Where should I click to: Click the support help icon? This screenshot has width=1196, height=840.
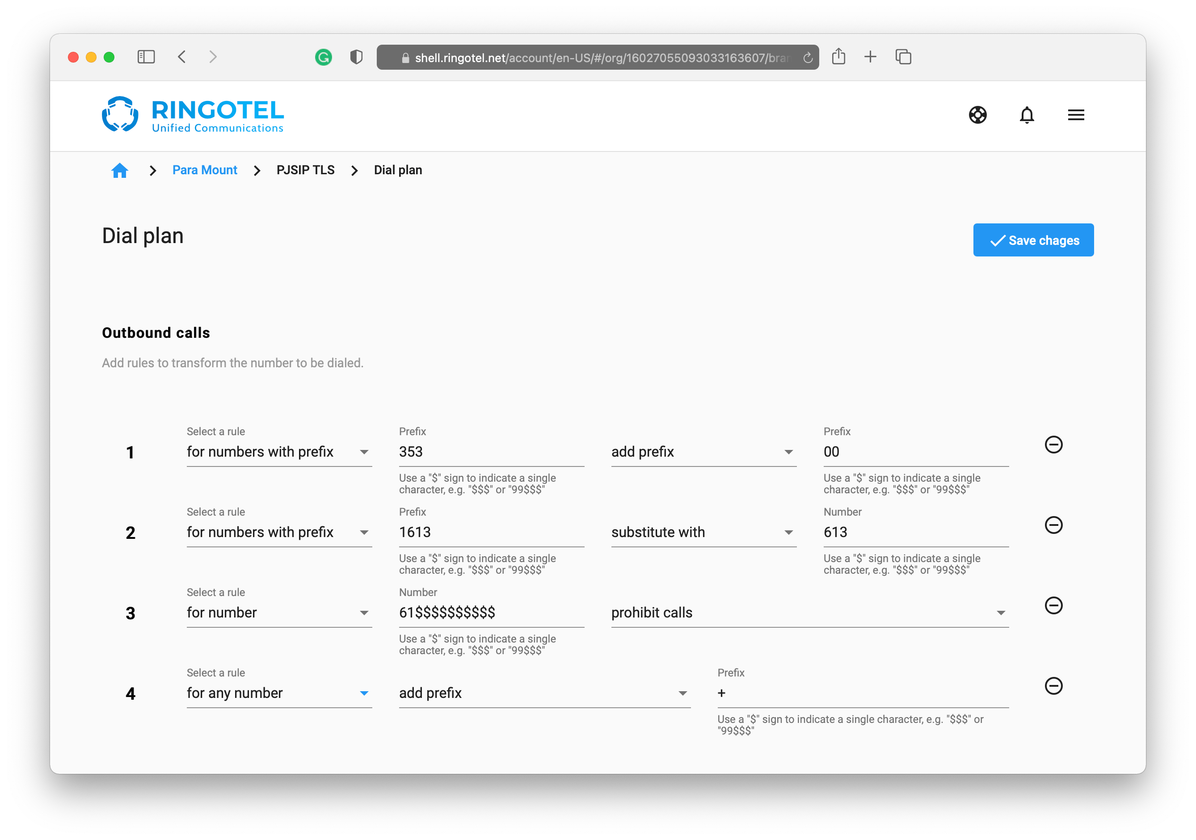(978, 115)
